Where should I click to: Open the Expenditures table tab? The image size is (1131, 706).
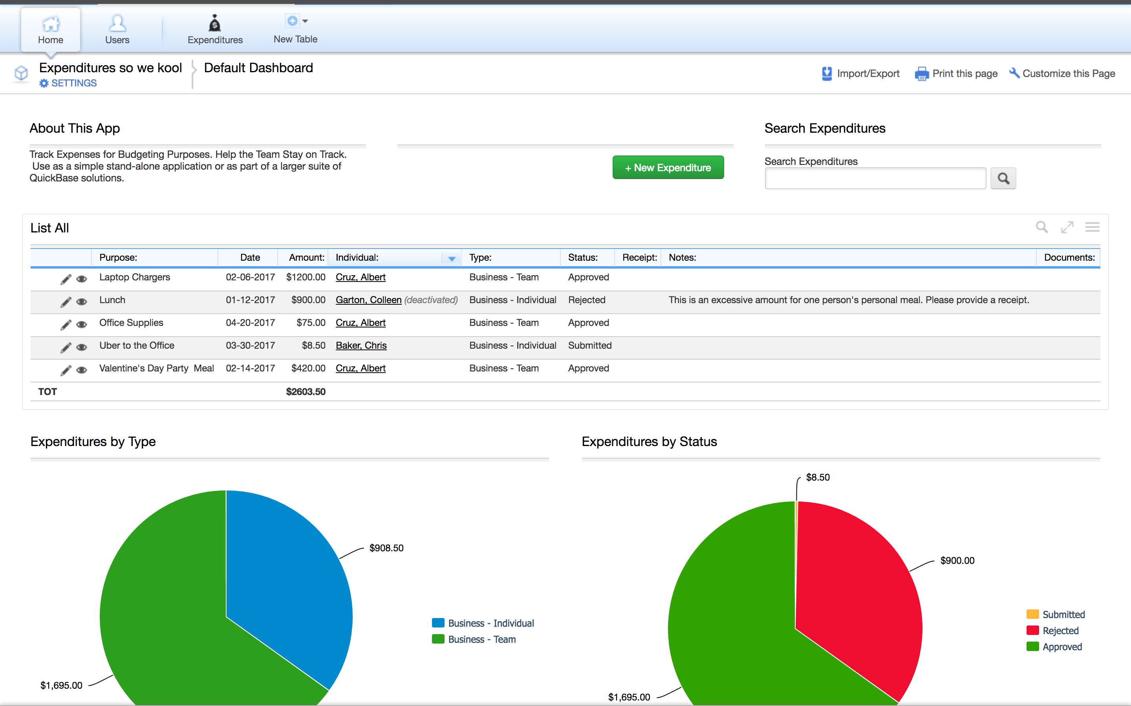(215, 29)
